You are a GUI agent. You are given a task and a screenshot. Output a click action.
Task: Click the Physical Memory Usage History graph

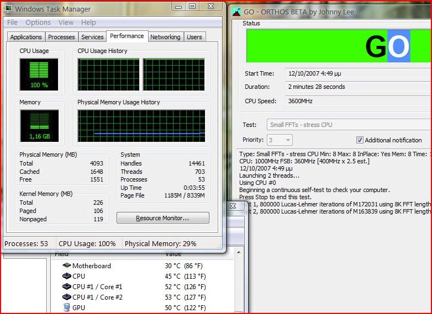point(141,126)
